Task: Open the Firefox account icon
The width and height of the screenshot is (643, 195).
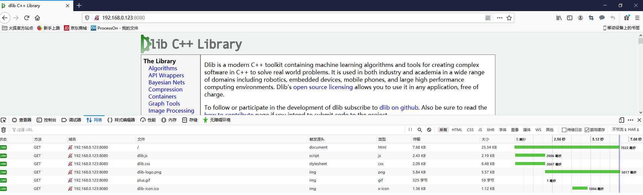Action: [580, 18]
